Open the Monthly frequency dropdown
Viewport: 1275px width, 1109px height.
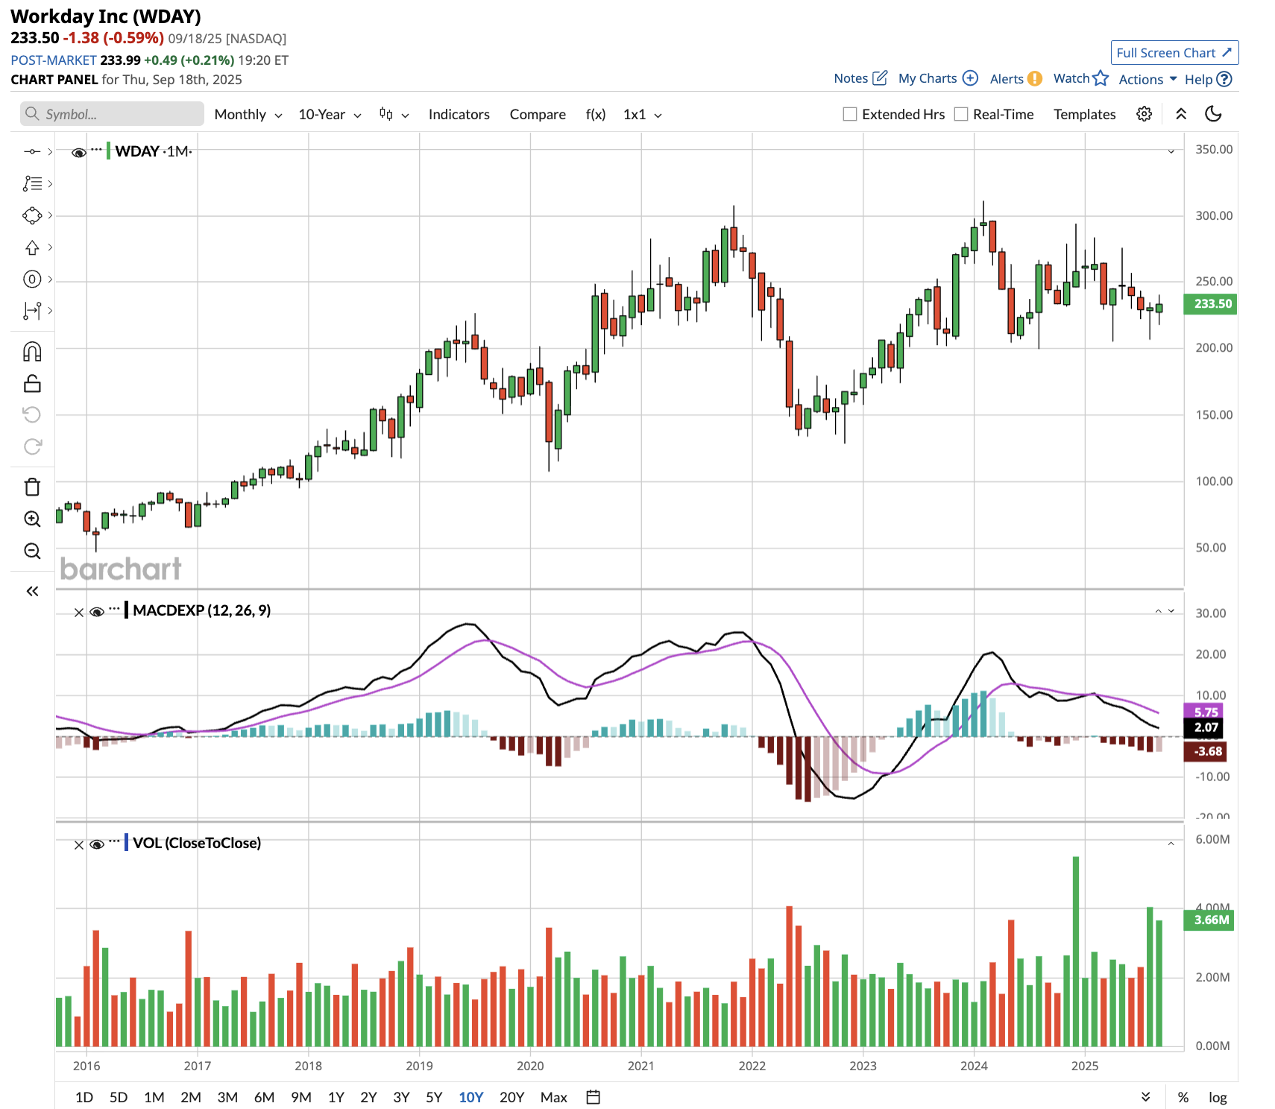pyautogui.click(x=248, y=114)
